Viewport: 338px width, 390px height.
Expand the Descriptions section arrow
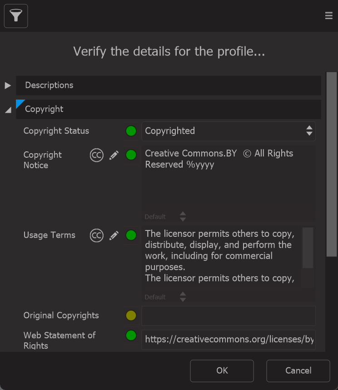click(8, 85)
